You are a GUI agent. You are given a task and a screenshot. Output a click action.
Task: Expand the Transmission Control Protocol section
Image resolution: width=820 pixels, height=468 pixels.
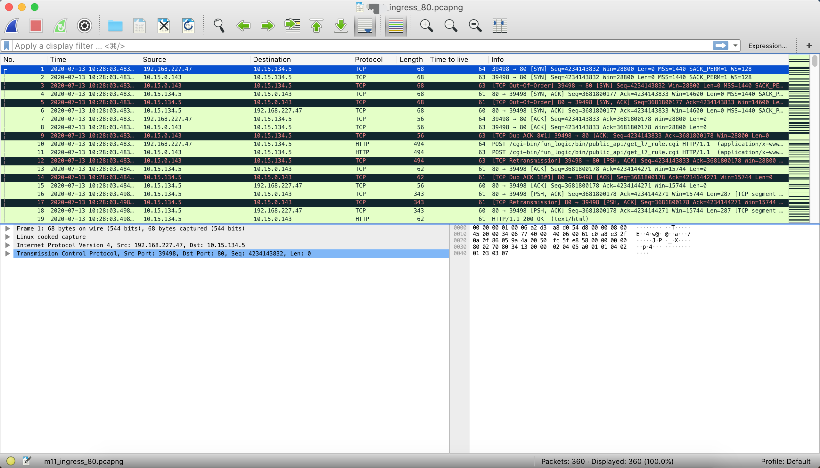pos(8,253)
